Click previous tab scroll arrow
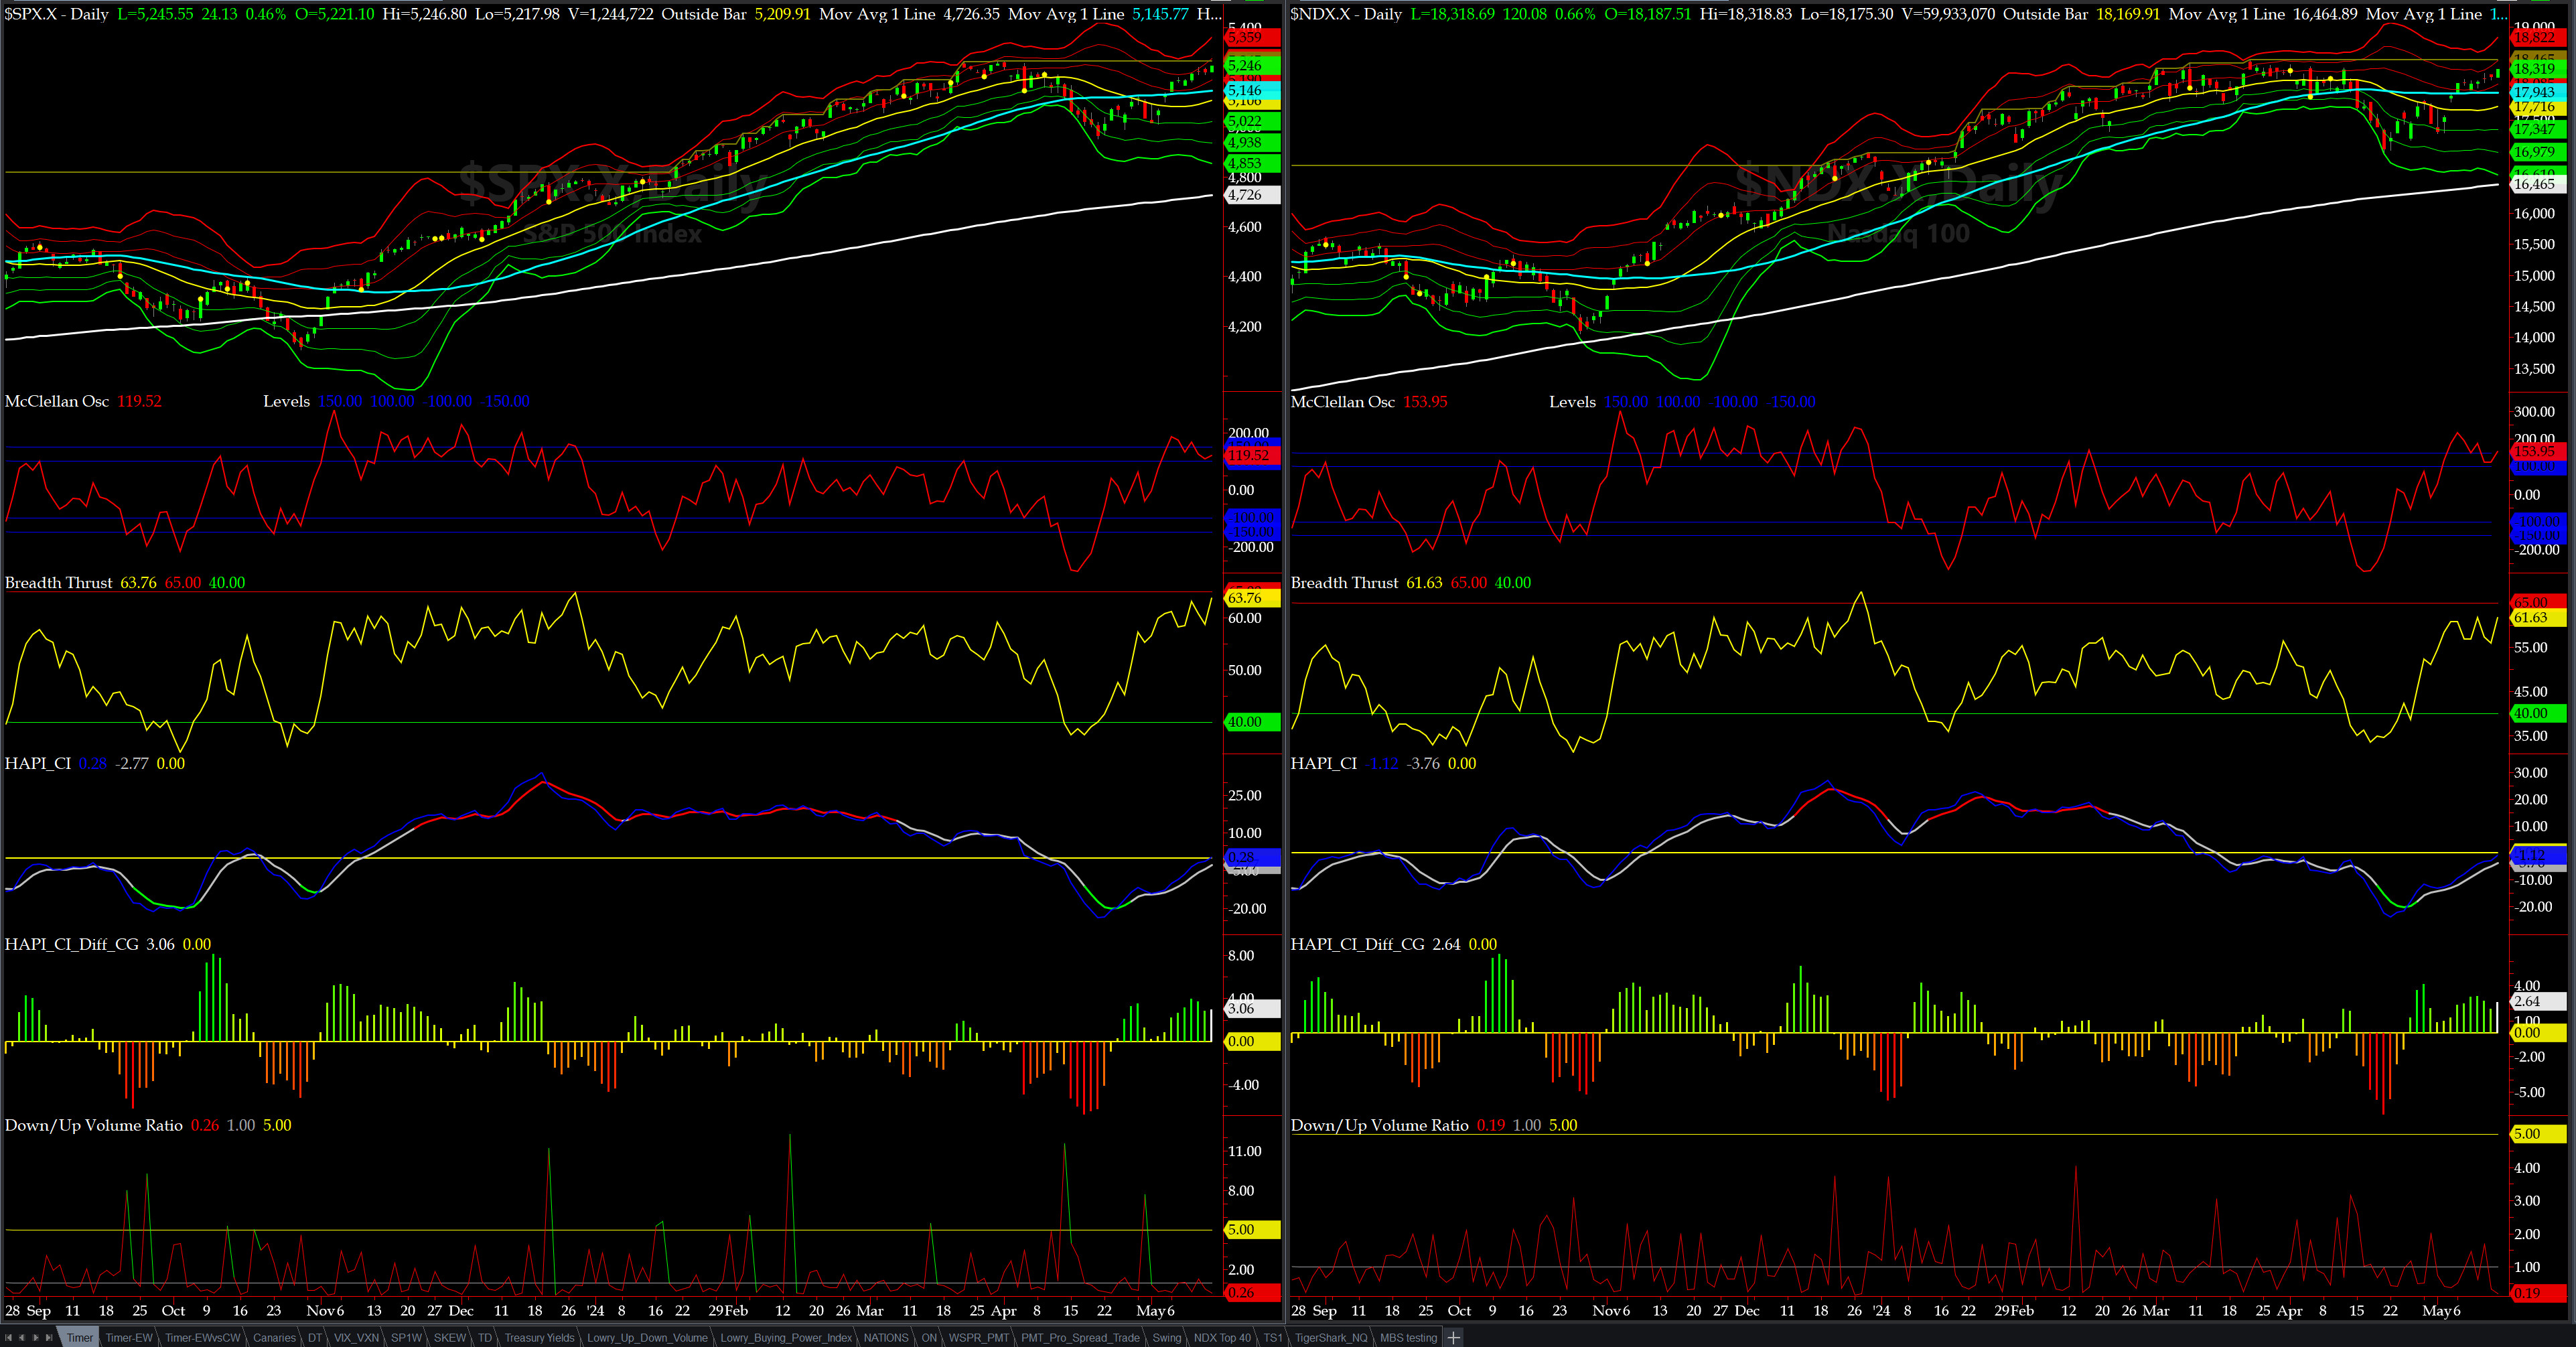This screenshot has height=1347, width=2576. 22,1338
